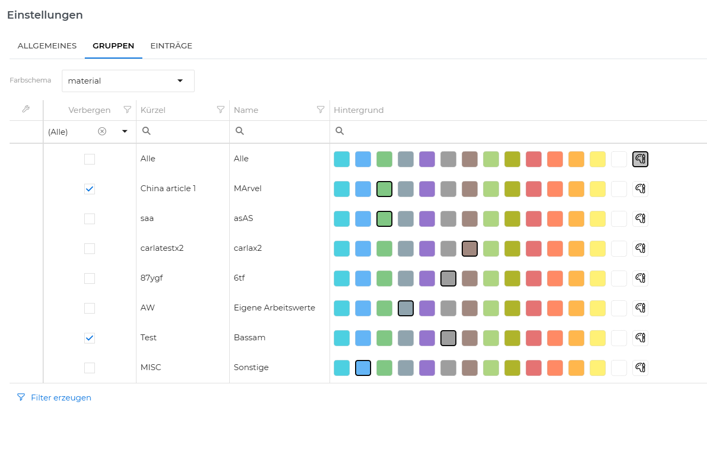Image resolution: width=707 pixels, height=467 pixels.
Task: Open custom color palette for Alle row
Action: tap(640, 159)
